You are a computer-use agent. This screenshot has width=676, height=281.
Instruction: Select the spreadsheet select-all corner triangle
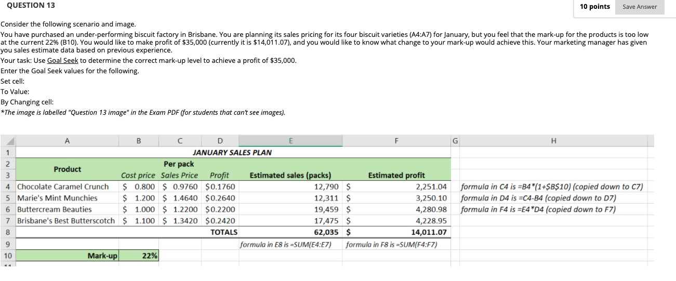7,141
